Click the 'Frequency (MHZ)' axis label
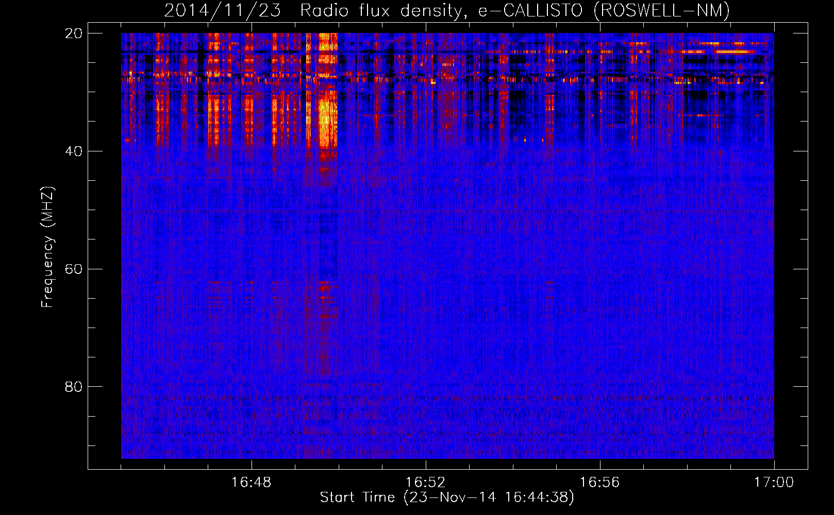 (47, 247)
